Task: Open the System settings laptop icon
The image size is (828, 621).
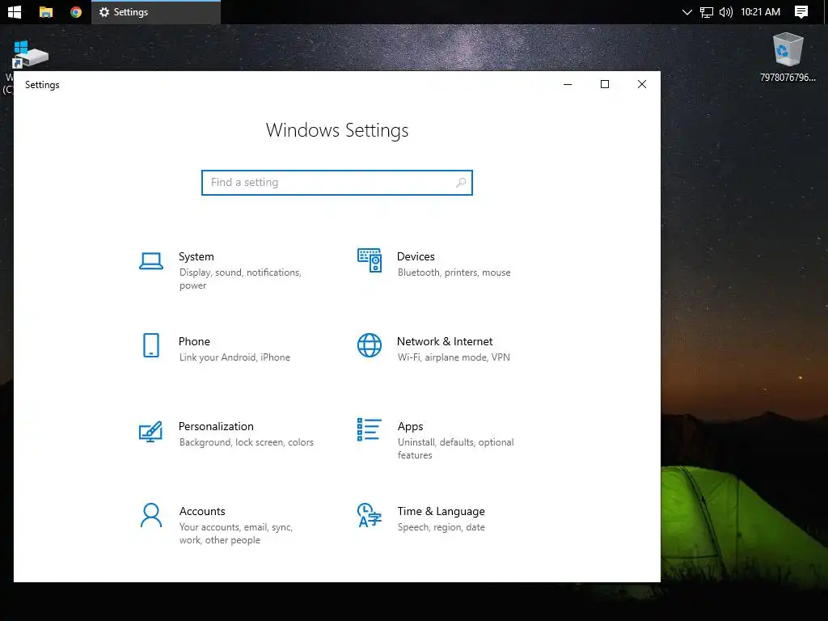Action: (151, 261)
